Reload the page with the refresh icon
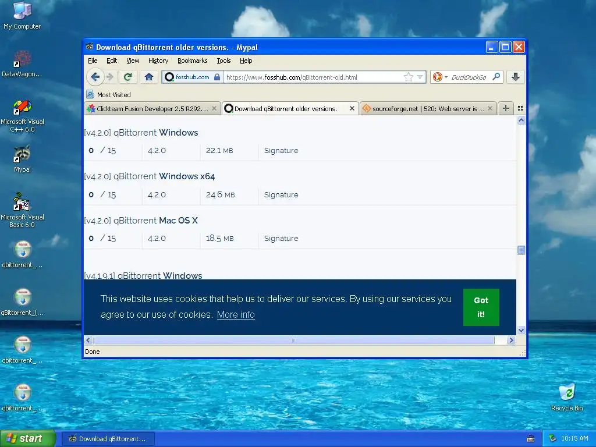The image size is (596, 447). [127, 77]
